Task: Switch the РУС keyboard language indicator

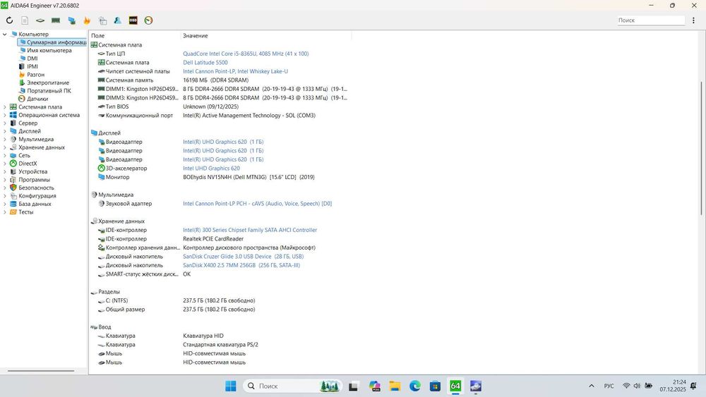Action: [609, 386]
